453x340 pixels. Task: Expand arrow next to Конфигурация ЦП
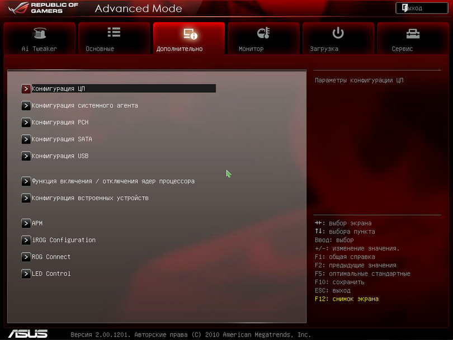[x=26, y=88]
